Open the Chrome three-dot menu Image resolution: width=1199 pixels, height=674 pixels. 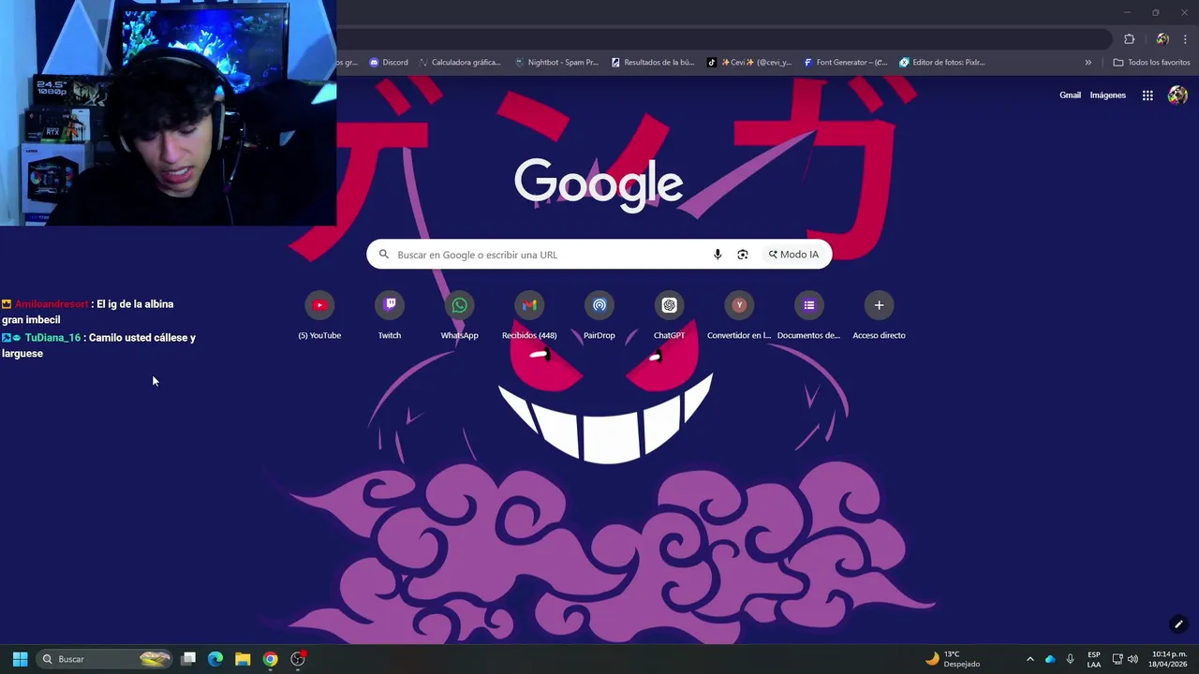(1185, 39)
